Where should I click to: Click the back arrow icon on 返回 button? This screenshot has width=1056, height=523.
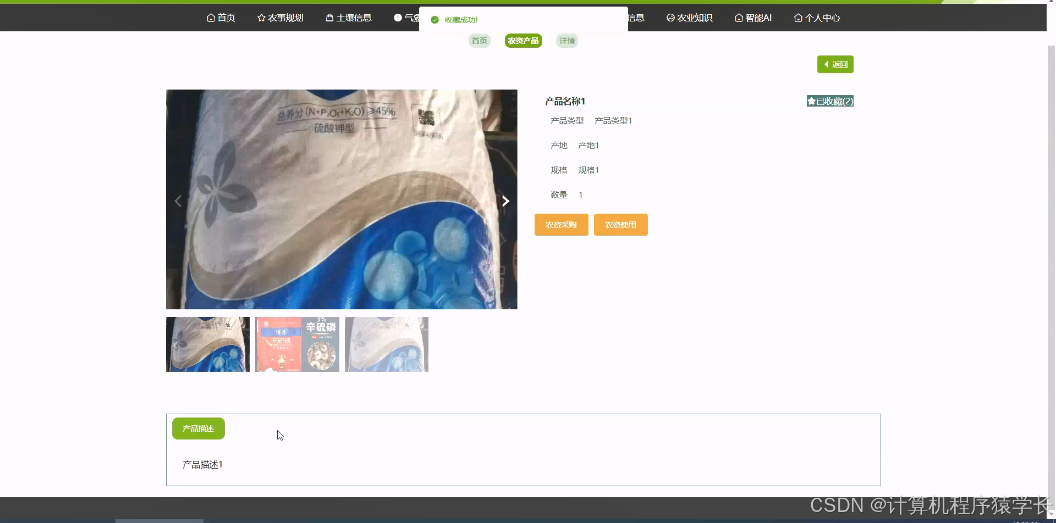tap(828, 64)
